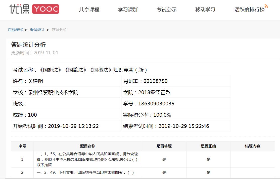
Task: Click the 优课 YOOC logo
Action: 34,9
